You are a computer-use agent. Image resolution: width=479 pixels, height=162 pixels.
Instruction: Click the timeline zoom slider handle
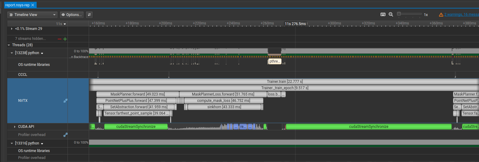[399, 14]
